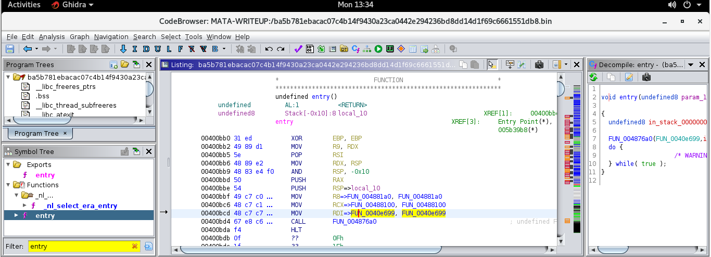Click the Label 'L' navigation icon
Viewport: 711px width, 257px height.
pos(169,49)
